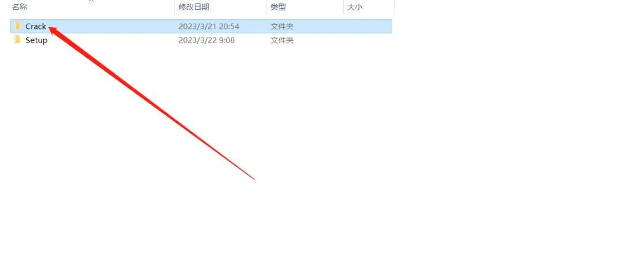
Task: Click empty size cell of Crack row
Action: 368,27
